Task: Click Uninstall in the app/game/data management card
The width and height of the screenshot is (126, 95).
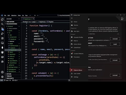Action: [x=115, y=60]
